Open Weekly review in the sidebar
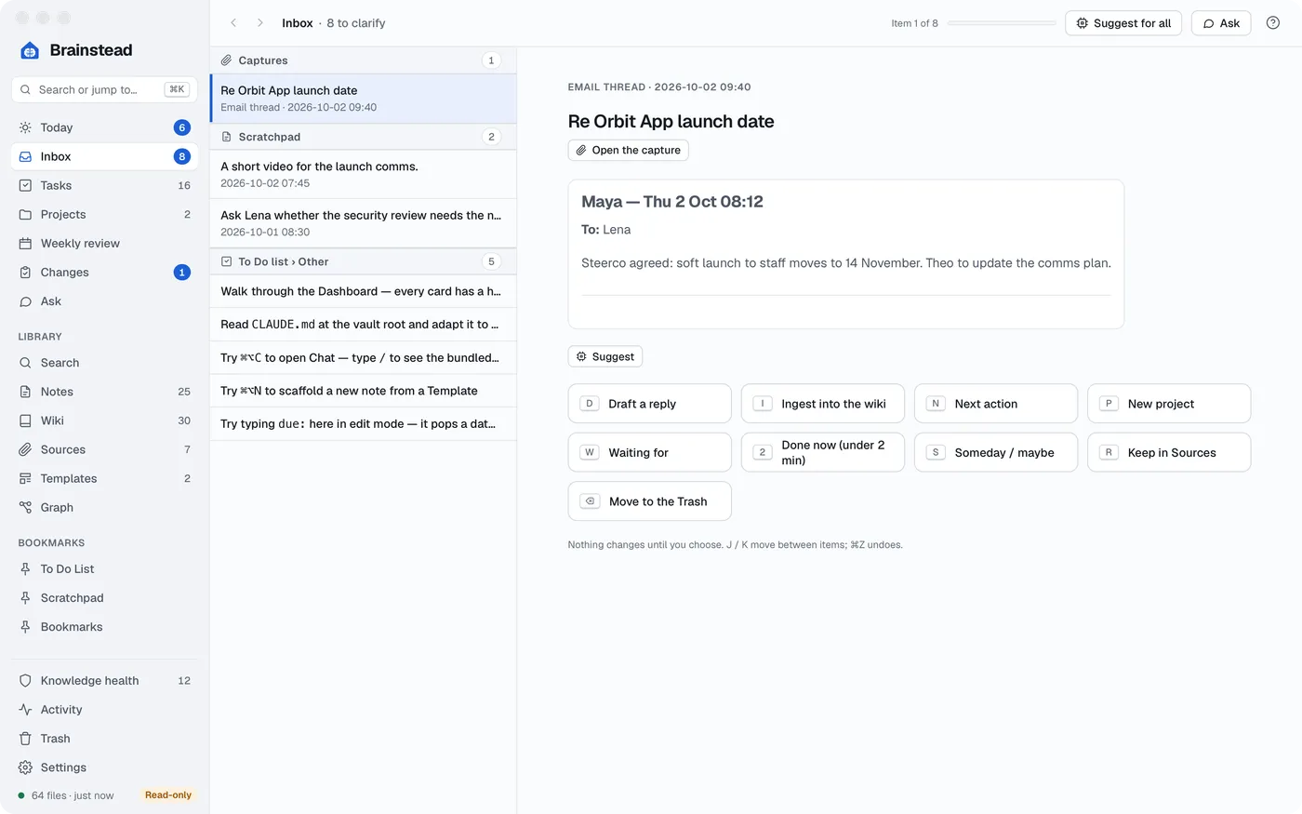Image resolution: width=1302 pixels, height=814 pixels. pos(104,244)
